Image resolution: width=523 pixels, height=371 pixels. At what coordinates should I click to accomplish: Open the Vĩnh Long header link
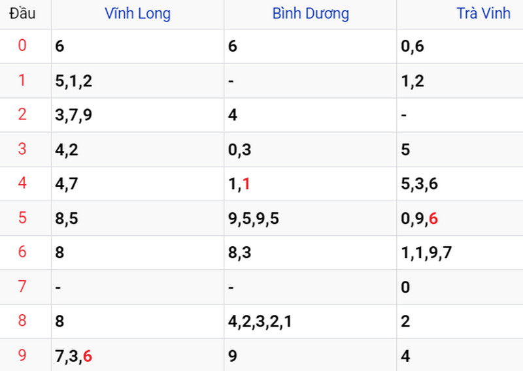(x=137, y=13)
